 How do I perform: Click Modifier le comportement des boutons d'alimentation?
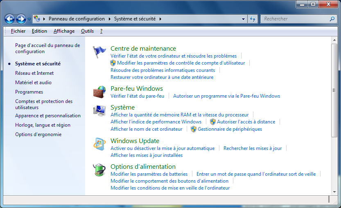tap(169, 181)
